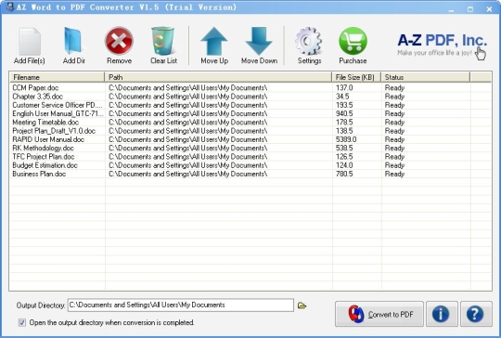Image resolution: width=501 pixels, height=338 pixels.
Task: Click the 34.5 file size cell
Action: tap(342, 97)
